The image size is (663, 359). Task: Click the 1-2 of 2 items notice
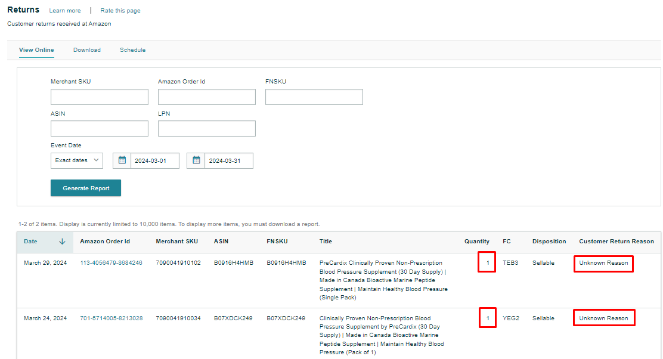(x=169, y=224)
